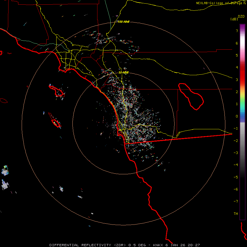
Task: Click the -2 dB label on the scale
Action: (236, 141)
